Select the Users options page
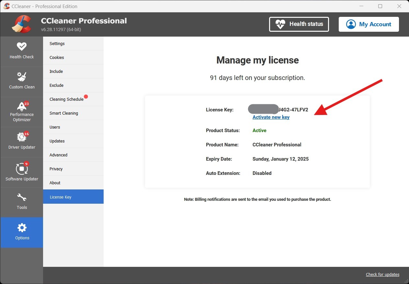 click(73, 127)
